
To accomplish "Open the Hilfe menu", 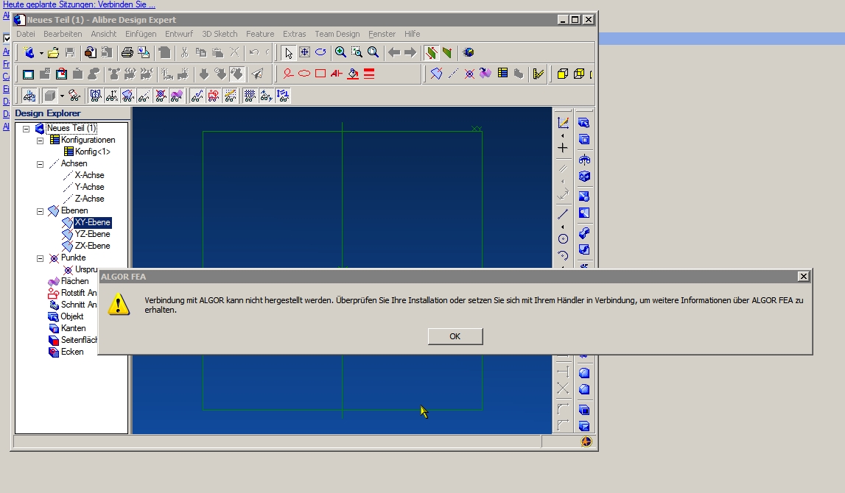I will coord(413,34).
